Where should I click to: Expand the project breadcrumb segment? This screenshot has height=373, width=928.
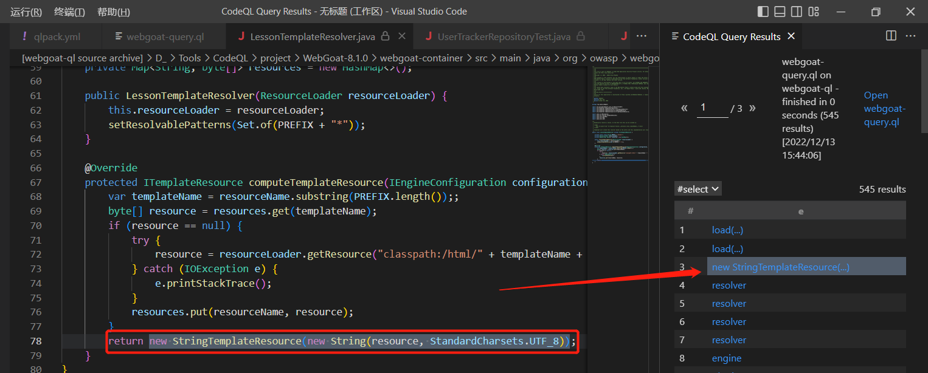(275, 58)
